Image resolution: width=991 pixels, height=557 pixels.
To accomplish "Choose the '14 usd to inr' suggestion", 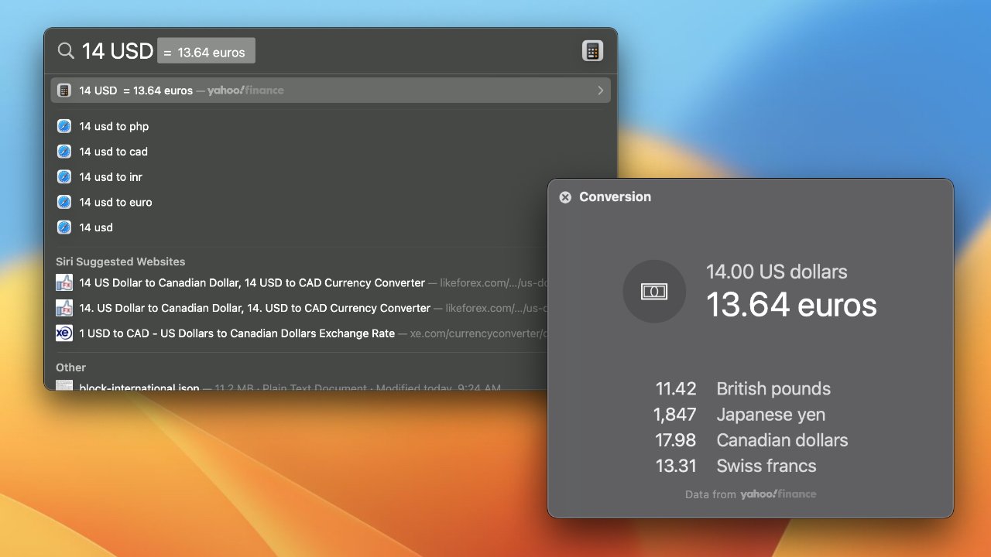I will (111, 177).
